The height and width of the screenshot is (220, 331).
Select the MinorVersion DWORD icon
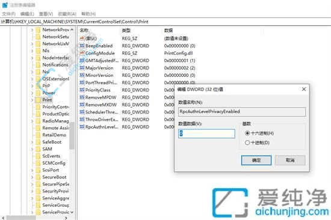click(x=82, y=75)
